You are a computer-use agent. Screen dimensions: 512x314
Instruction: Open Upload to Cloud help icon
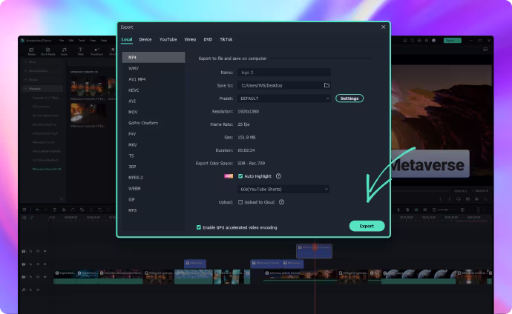tap(281, 202)
